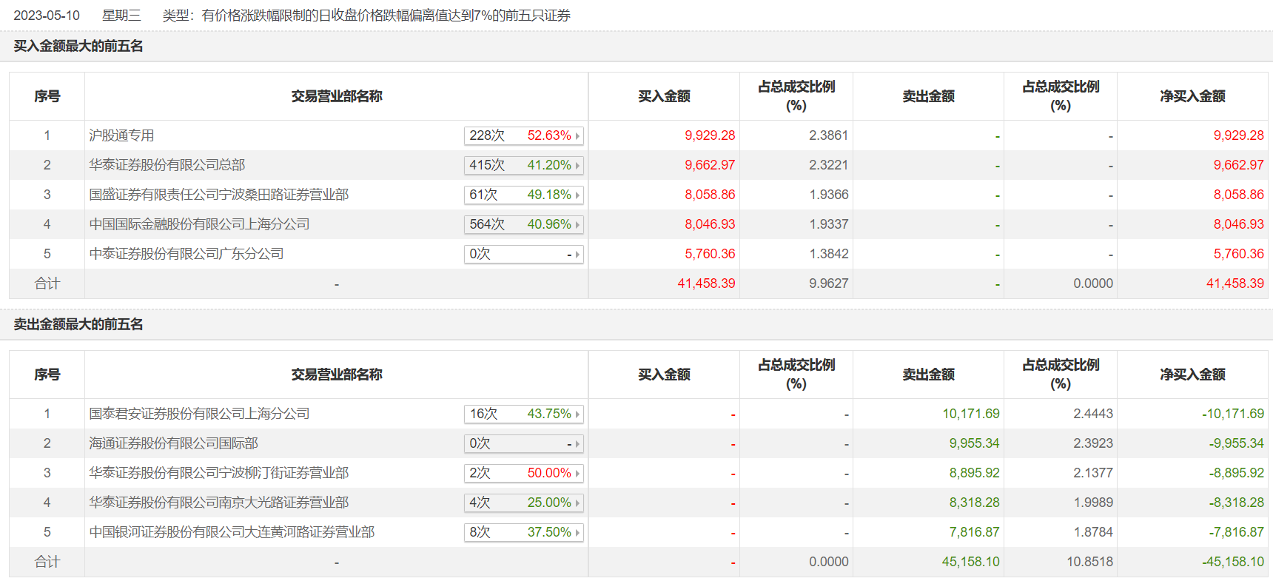The image size is (1273, 581).
Task: Click sell amount 10,171.69 for 国泰君安
Action: [x=970, y=414]
